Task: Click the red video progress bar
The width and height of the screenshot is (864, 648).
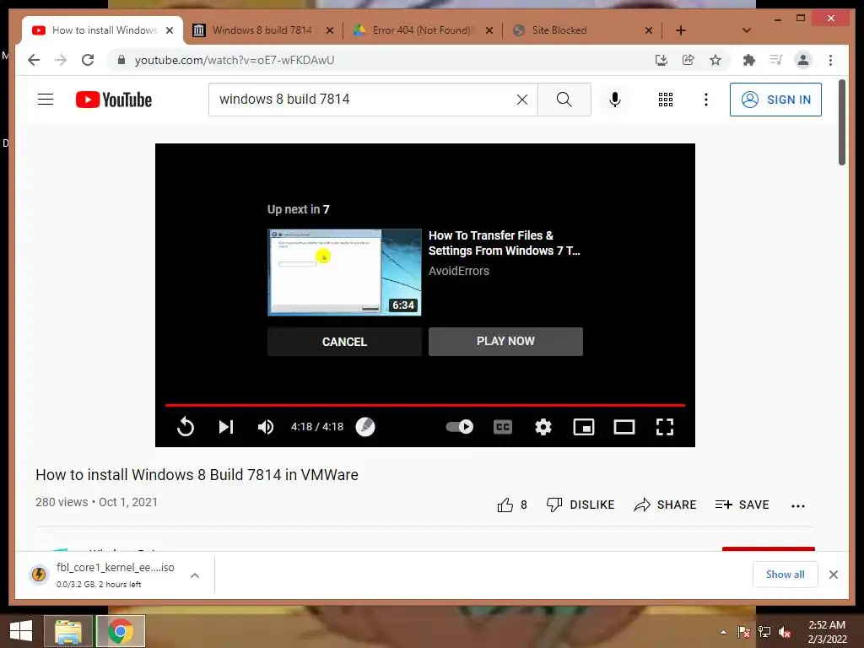Action: (425, 405)
